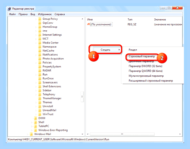The image size is (190, 149).
Task: Expand the Themes tree node
Action: click(36, 103)
